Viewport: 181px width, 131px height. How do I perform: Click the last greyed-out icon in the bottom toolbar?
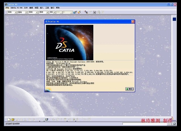[x=89, y=119]
